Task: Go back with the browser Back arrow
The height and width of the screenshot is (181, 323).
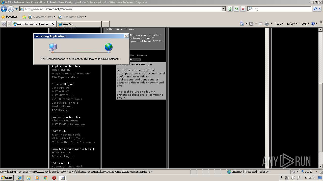Action: [x=4, y=9]
